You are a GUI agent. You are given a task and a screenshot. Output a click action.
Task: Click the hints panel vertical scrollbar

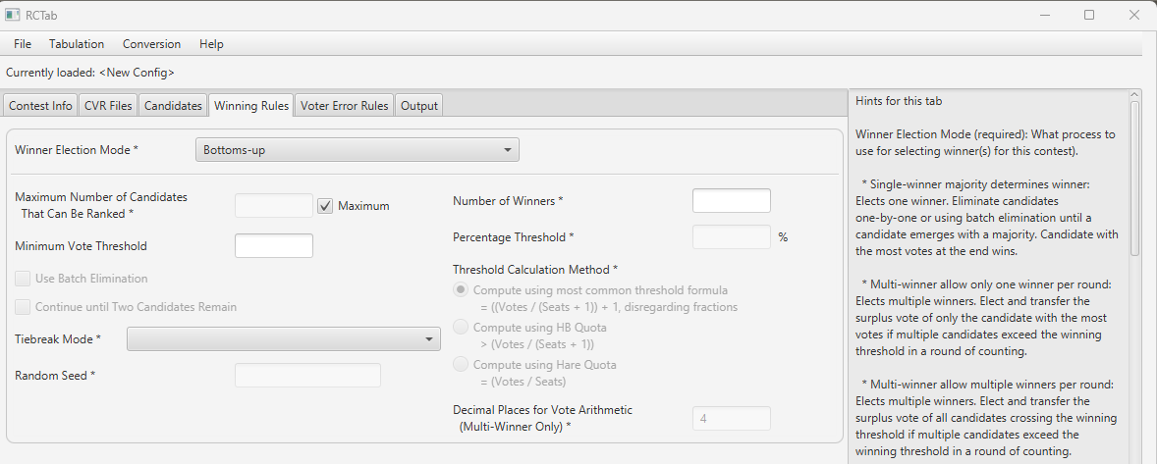tap(1135, 177)
